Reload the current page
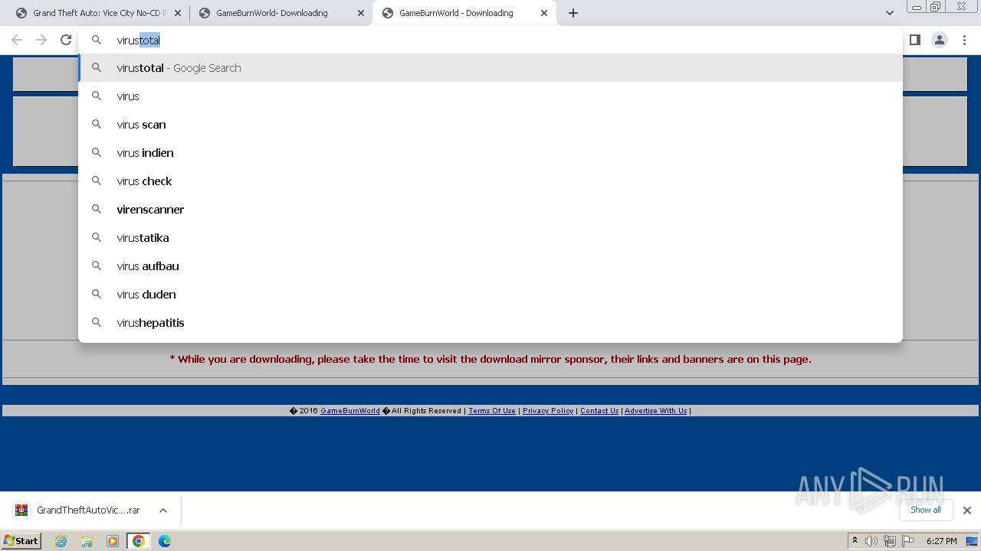This screenshot has height=551, width=981. 66,40
